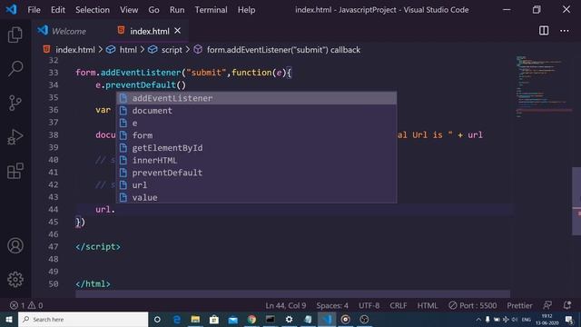The image size is (581, 327).
Task: Select addEventListener suggestion
Action: point(256,98)
